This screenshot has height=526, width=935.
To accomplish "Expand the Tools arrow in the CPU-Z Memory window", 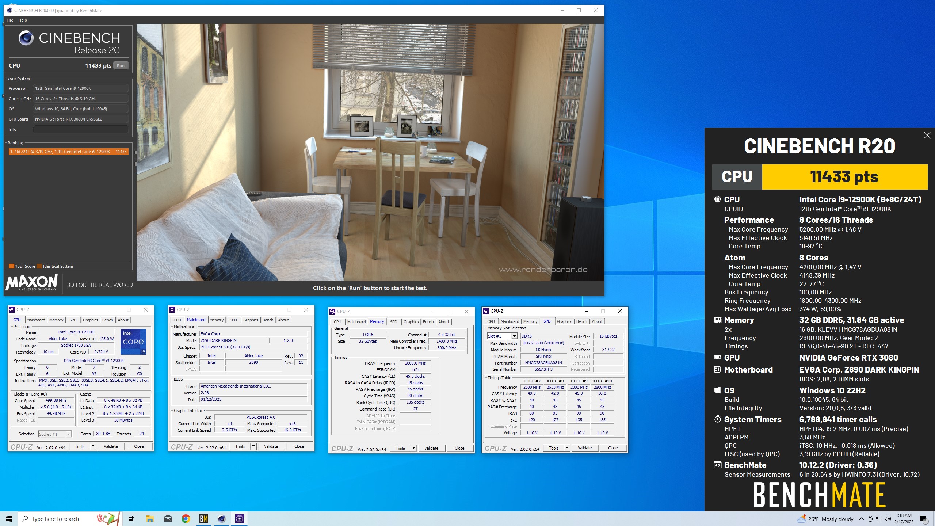I will tap(413, 448).
